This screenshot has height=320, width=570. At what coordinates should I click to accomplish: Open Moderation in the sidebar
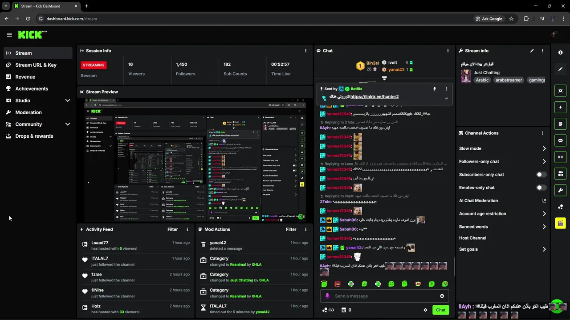click(37, 112)
